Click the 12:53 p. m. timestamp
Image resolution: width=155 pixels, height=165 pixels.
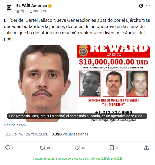click(13, 134)
